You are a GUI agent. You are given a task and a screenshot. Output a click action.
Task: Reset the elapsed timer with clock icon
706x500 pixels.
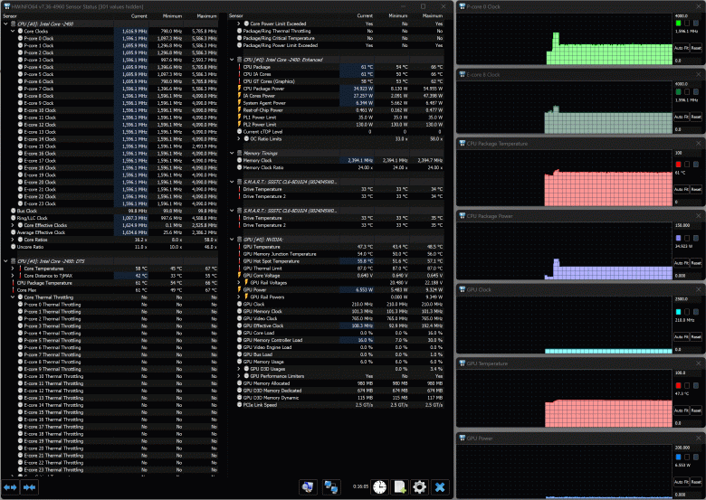pyautogui.click(x=379, y=487)
